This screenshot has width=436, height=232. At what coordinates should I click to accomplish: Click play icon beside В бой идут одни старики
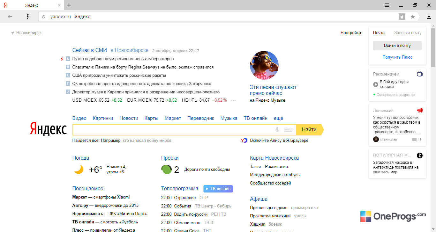point(376,84)
